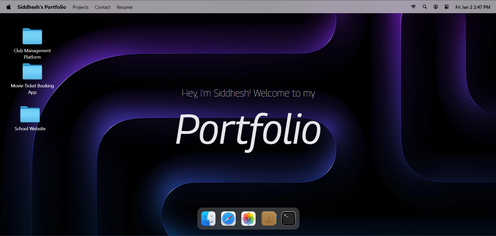Open the Photos app in the dock

[x=248, y=218]
